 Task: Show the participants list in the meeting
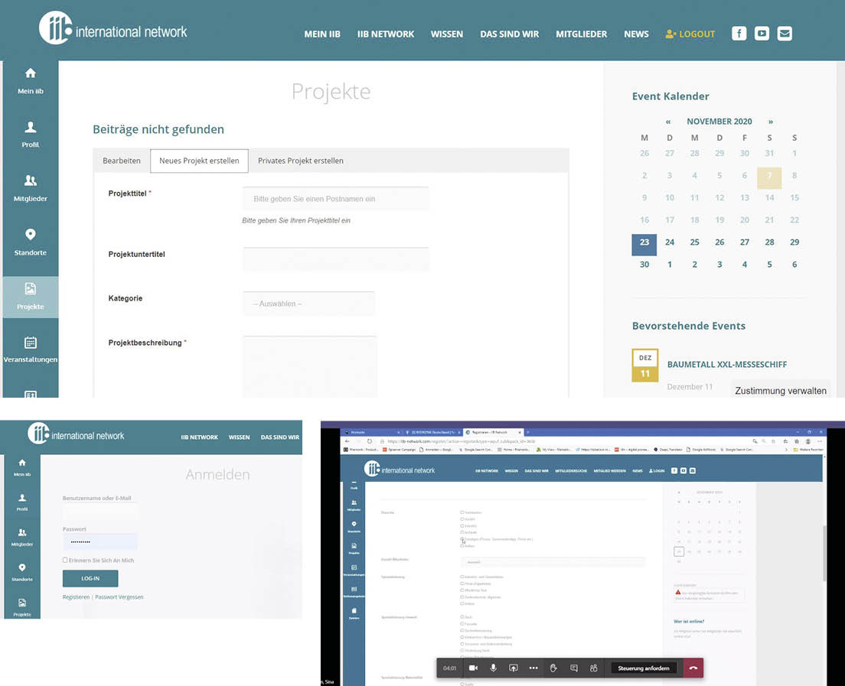click(x=593, y=668)
